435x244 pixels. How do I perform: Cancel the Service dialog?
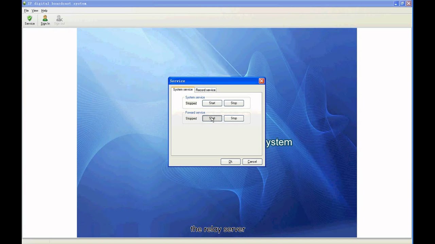[252, 162]
